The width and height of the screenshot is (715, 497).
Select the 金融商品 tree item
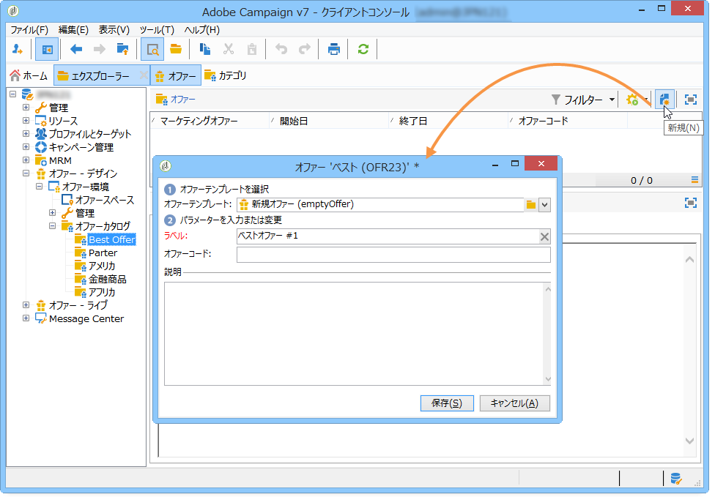coord(107,280)
